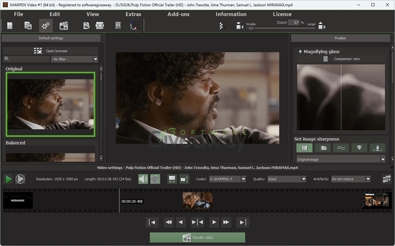The height and width of the screenshot is (246, 395).
Task: Click the batch processing B icon
Action: pos(86,26)
